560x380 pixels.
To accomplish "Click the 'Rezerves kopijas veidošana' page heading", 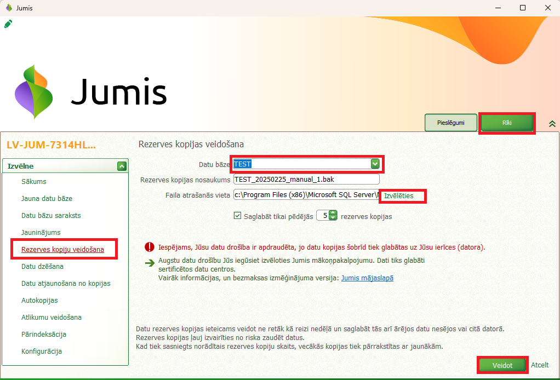I will (x=191, y=144).
